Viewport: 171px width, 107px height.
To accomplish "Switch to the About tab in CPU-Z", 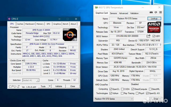I will pyautogui.click(x=73, y=24).
